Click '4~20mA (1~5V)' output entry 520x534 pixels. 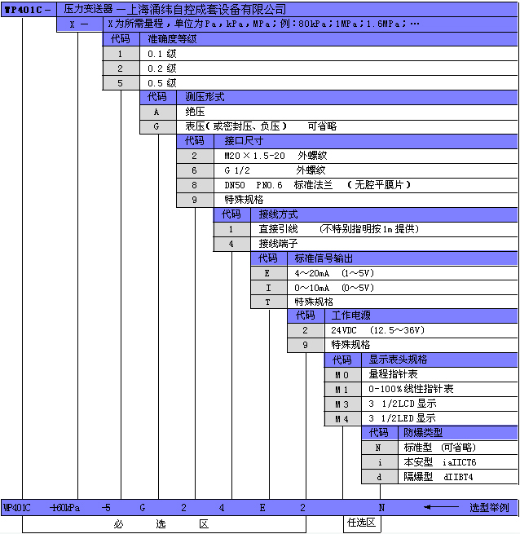[x=334, y=273]
